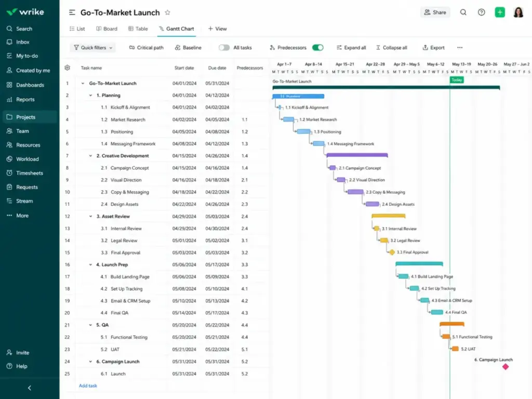Open the help question mark icon
The height and width of the screenshot is (399, 532).
click(x=482, y=12)
